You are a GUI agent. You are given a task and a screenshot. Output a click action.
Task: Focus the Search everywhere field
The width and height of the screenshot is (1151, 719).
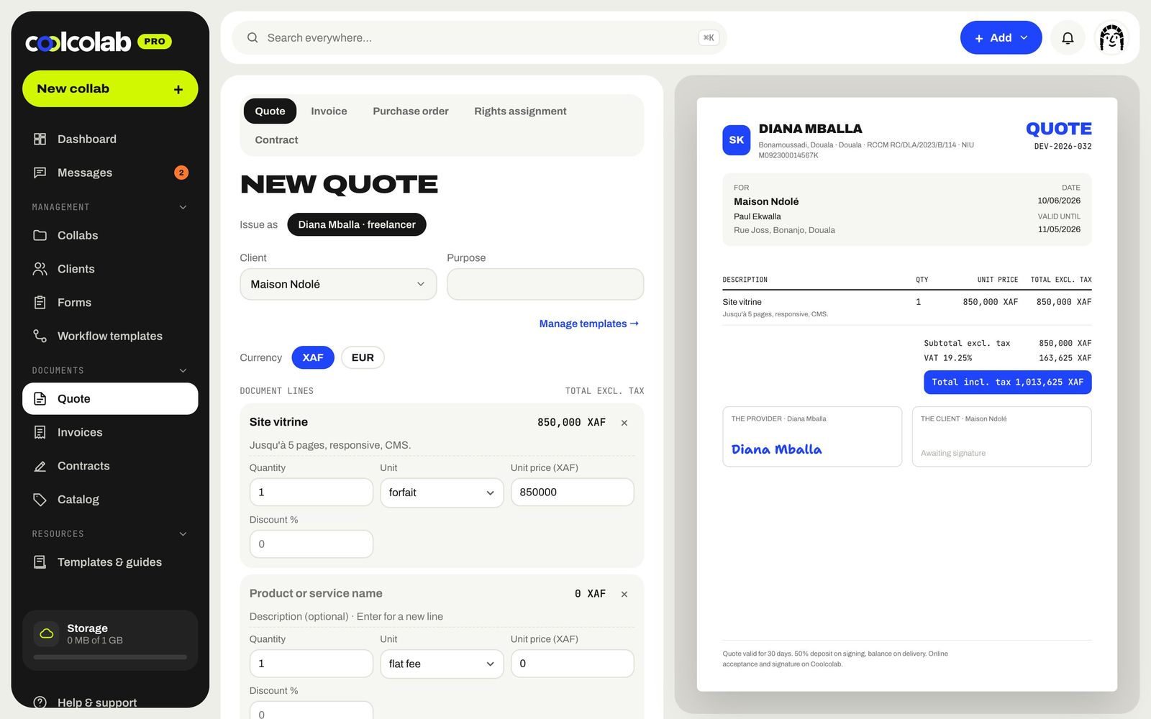[479, 37]
